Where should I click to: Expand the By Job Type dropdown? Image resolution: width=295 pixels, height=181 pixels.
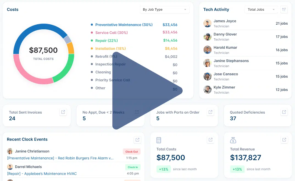[x=165, y=10]
